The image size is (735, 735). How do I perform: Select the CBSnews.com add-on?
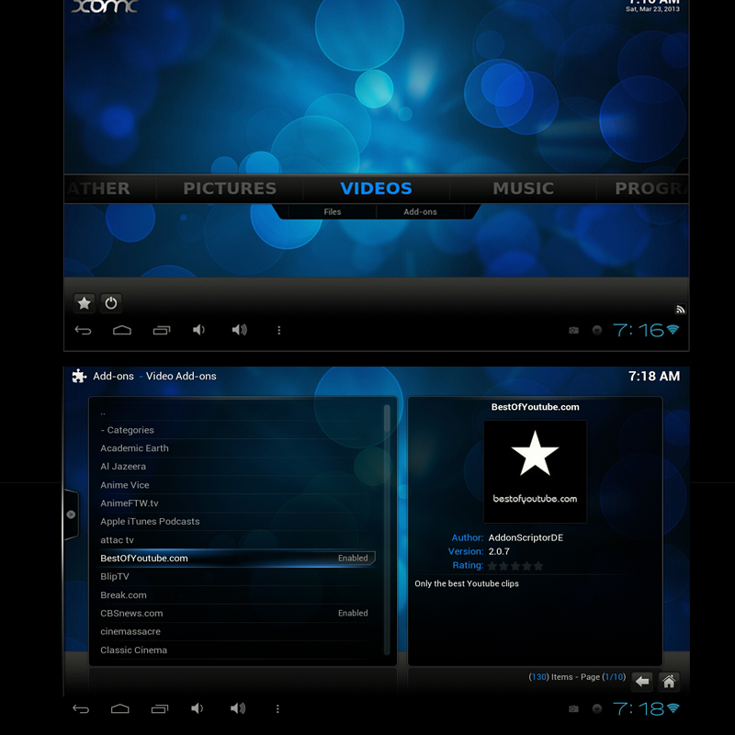point(238,613)
